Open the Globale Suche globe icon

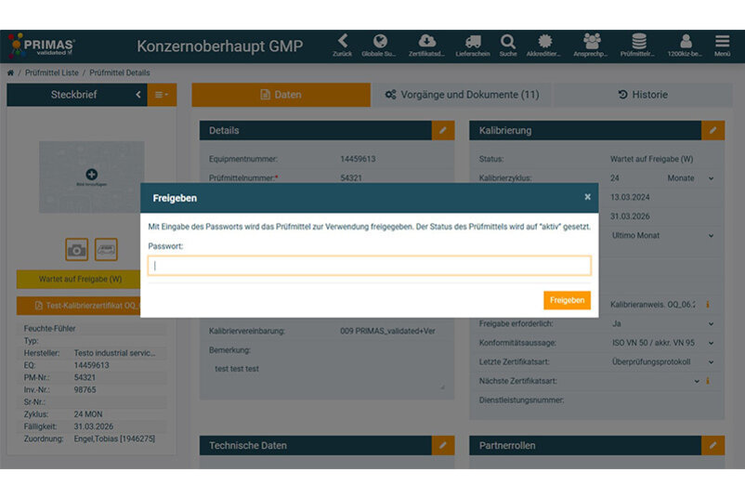click(x=380, y=41)
